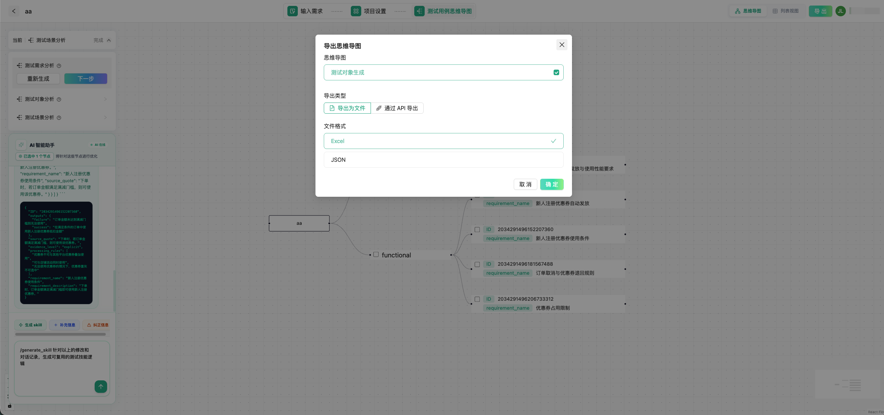
Task: Check the functional node checkbox
Action: tap(376, 255)
